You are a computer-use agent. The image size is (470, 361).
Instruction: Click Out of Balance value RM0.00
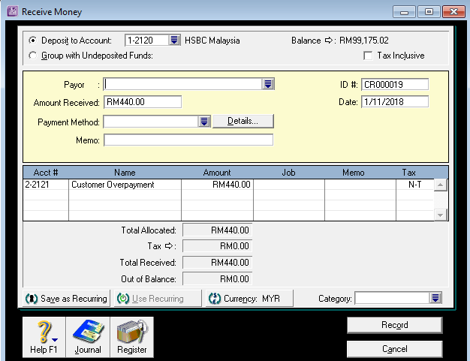point(217,279)
